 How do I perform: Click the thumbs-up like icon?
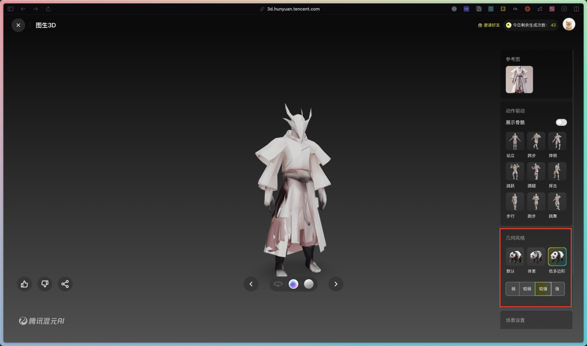24,284
